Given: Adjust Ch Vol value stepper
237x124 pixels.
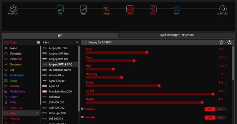Looking at the screenshot, I should coord(226,91).
